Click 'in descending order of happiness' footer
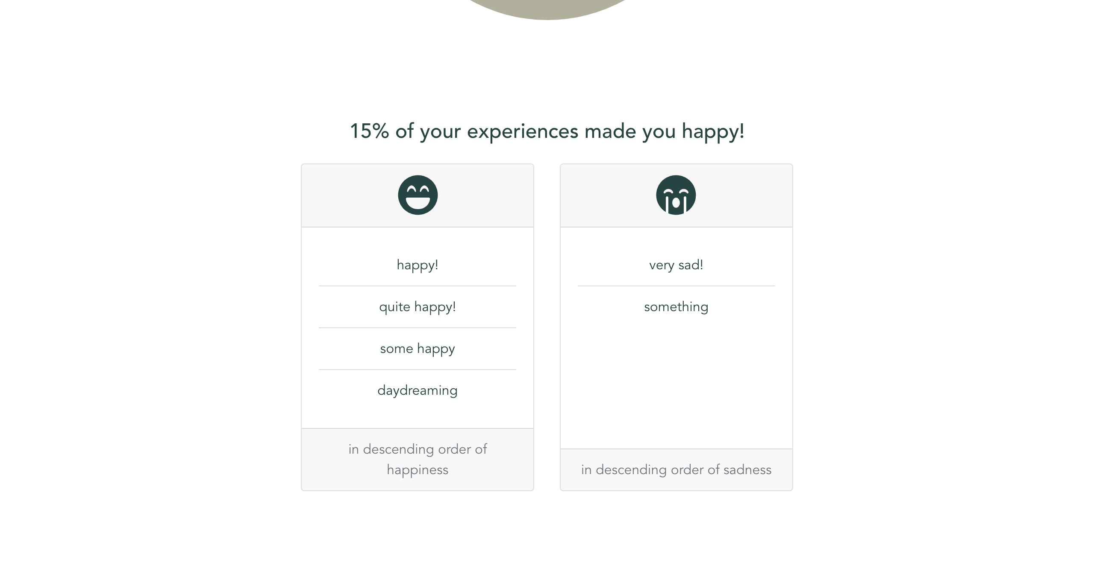1094x568 pixels. point(418,460)
